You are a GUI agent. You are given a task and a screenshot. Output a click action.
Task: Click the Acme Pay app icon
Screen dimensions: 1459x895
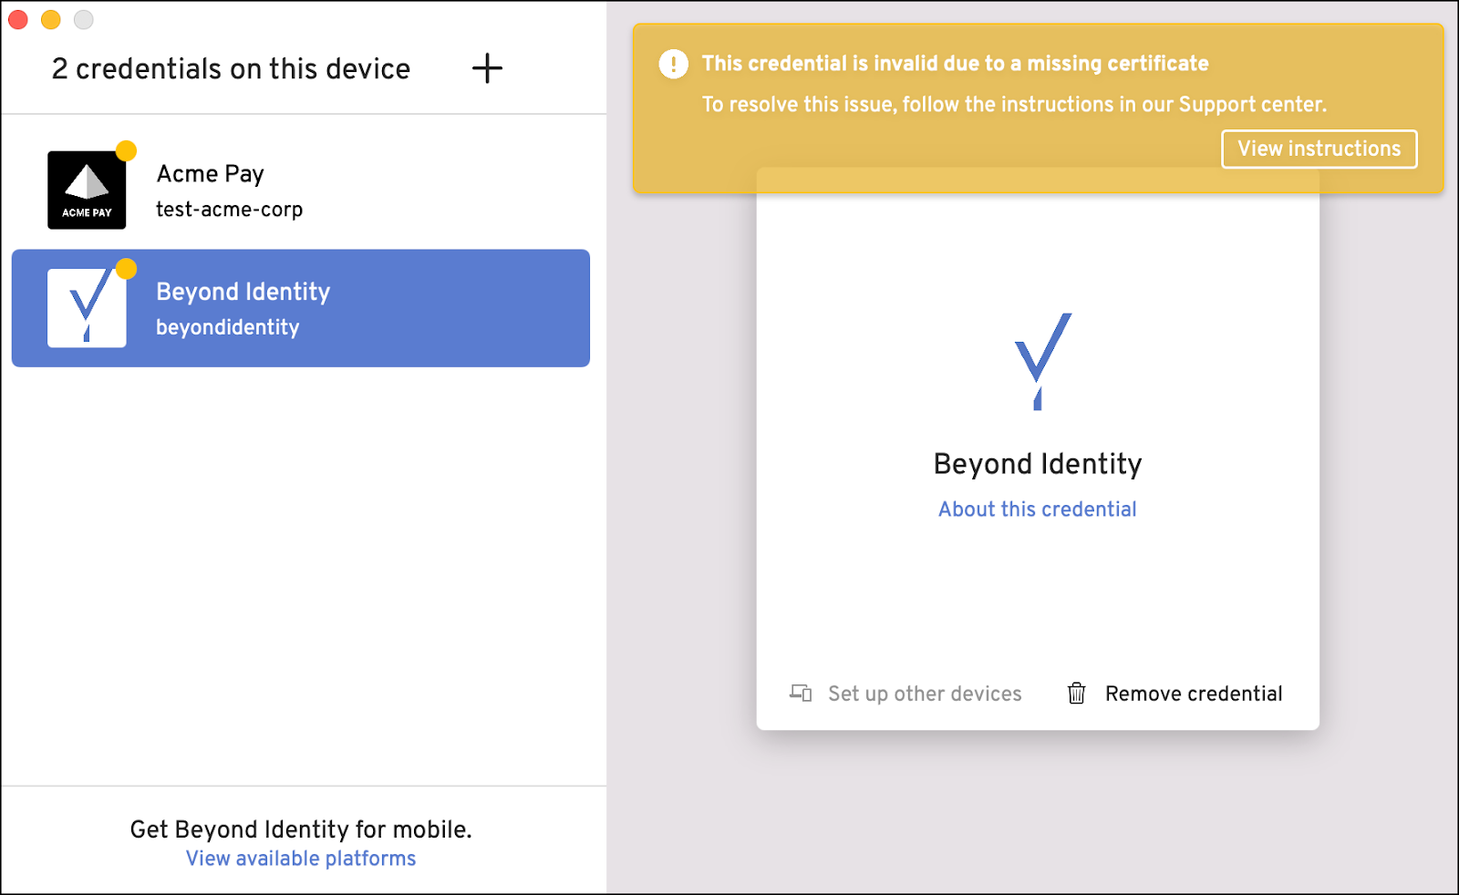click(87, 189)
